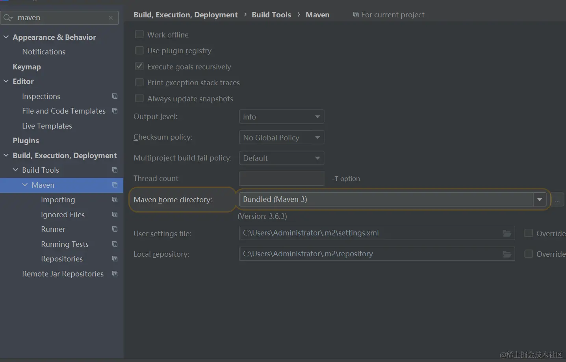Open Maven home directory dropdown arrow
Image resolution: width=566 pixels, height=362 pixels.
[540, 200]
